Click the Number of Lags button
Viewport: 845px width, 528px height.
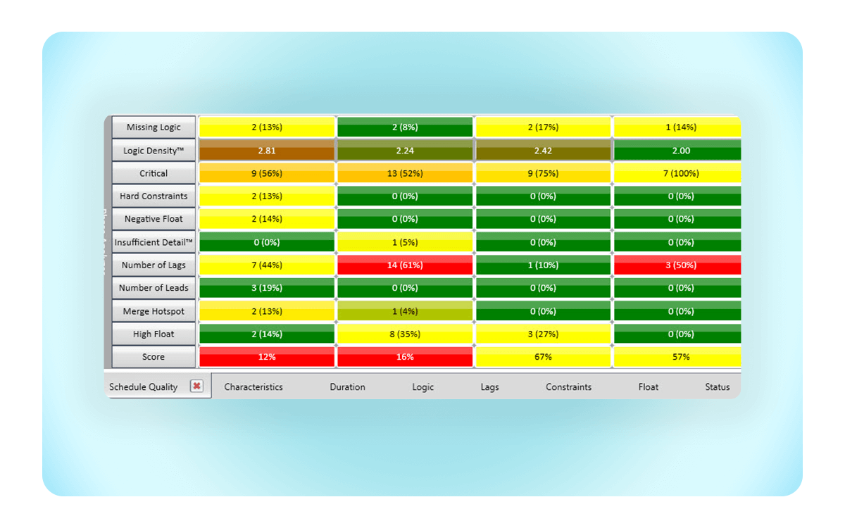click(x=154, y=265)
